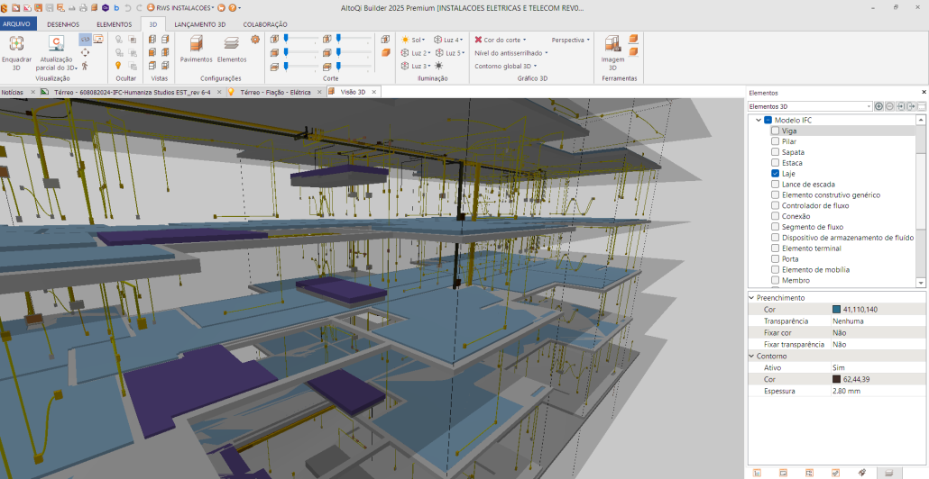The height and width of the screenshot is (479, 929).
Task: Check the Porta element checkbox
Action: click(x=775, y=259)
